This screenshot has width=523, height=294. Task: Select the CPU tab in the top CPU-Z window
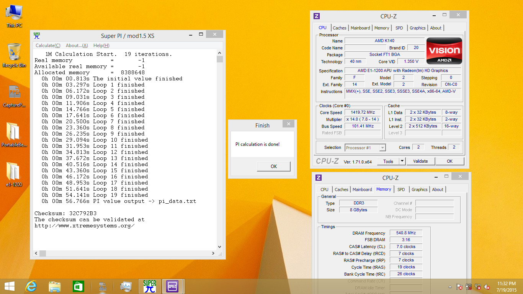click(323, 28)
